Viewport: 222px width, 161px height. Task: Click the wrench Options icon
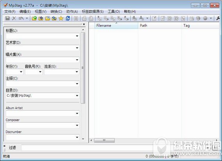218,18
